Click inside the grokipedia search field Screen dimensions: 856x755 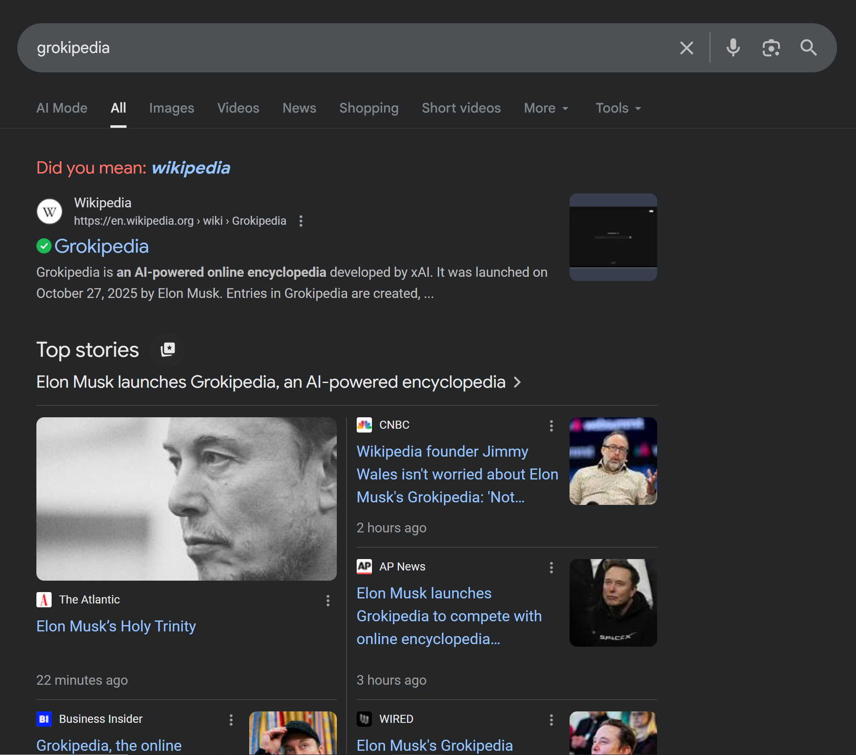[x=339, y=48]
